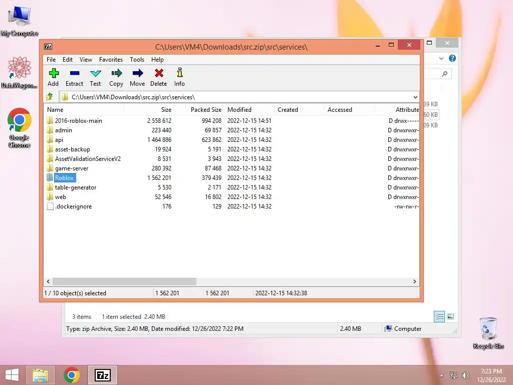Launch Chrome from the taskbar
The width and height of the screenshot is (513, 385).
(72, 375)
